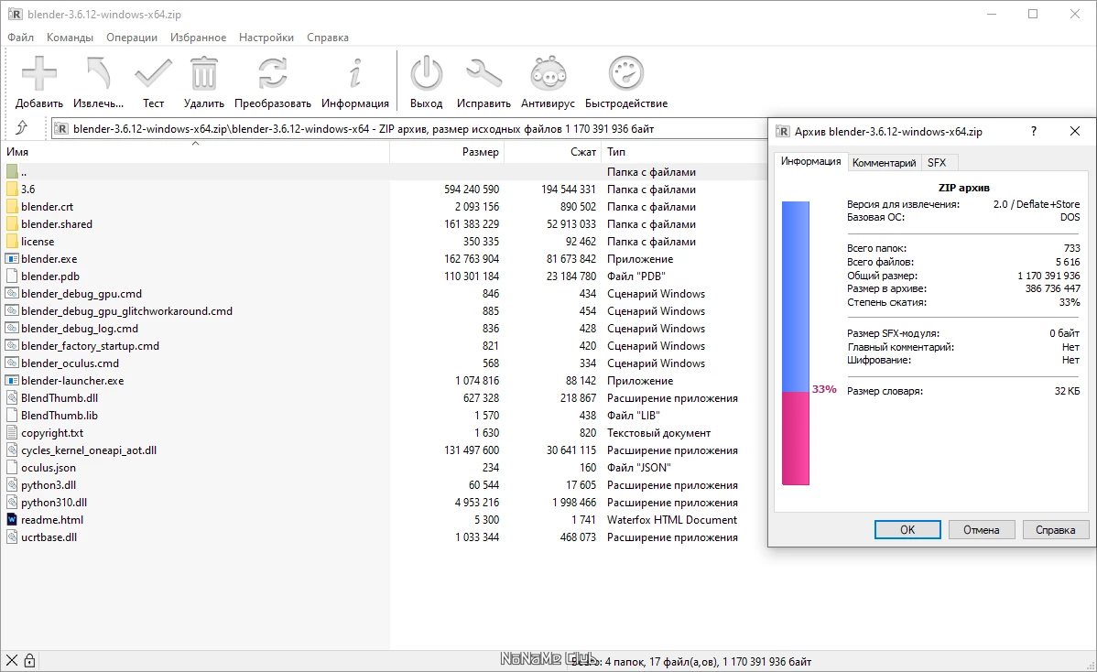Launch the Антивирус scan icon
Image resolution: width=1097 pixels, height=672 pixels.
[548, 74]
